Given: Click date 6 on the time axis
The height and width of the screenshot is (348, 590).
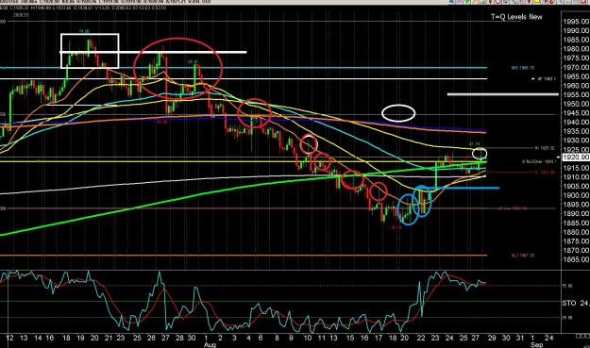Looking at the screenshot, I should [261, 338].
